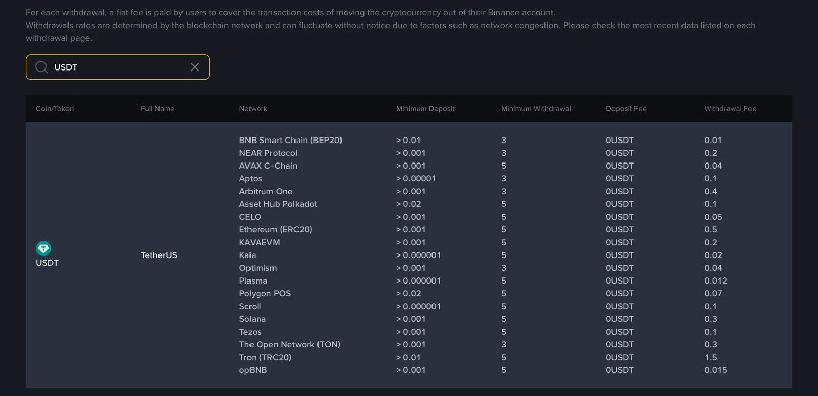Click the AVAX C-Chain network entry
The image size is (818, 396).
click(x=268, y=166)
